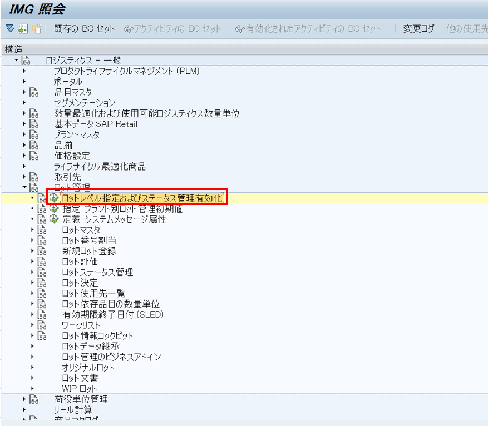The image size is (488, 426).
Task: Expand the プロダクトライフサイクルマネジメント (PLM) node
Action: tap(24, 71)
